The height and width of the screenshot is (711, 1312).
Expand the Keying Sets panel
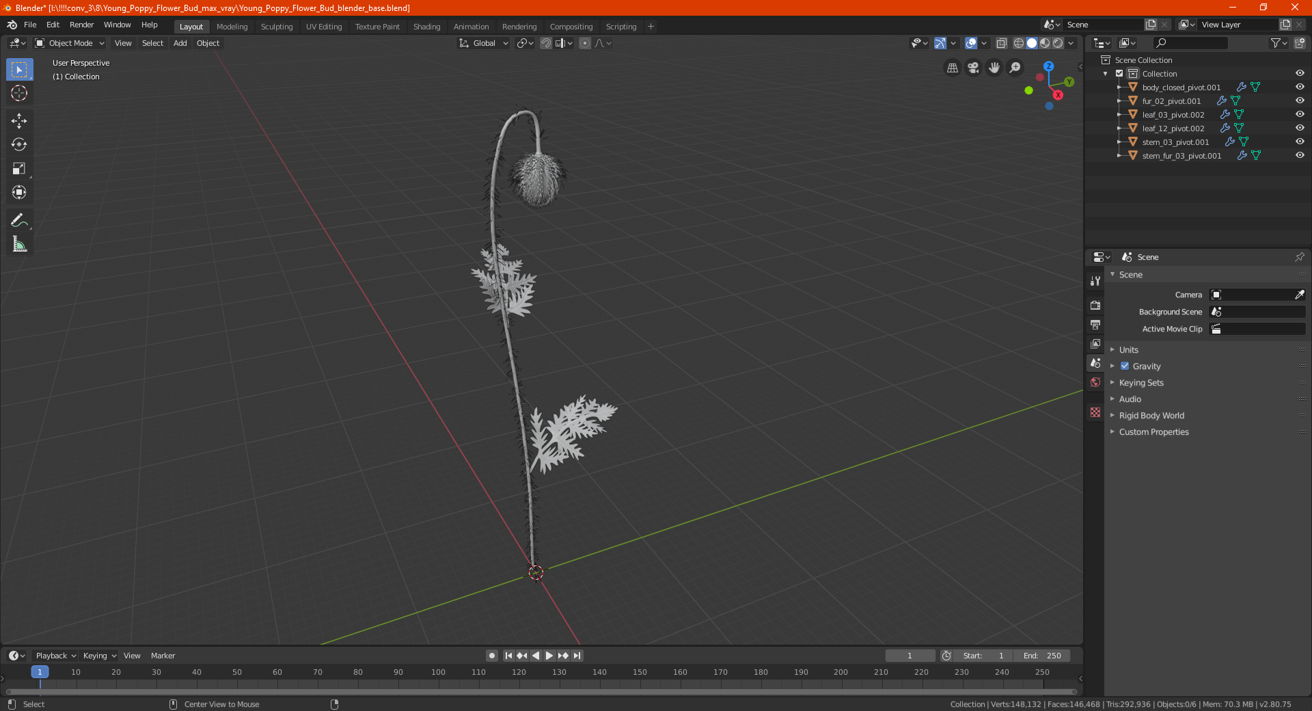(1141, 382)
